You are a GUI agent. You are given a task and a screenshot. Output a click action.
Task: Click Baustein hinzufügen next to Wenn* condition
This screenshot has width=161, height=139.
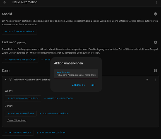[58, 98]
